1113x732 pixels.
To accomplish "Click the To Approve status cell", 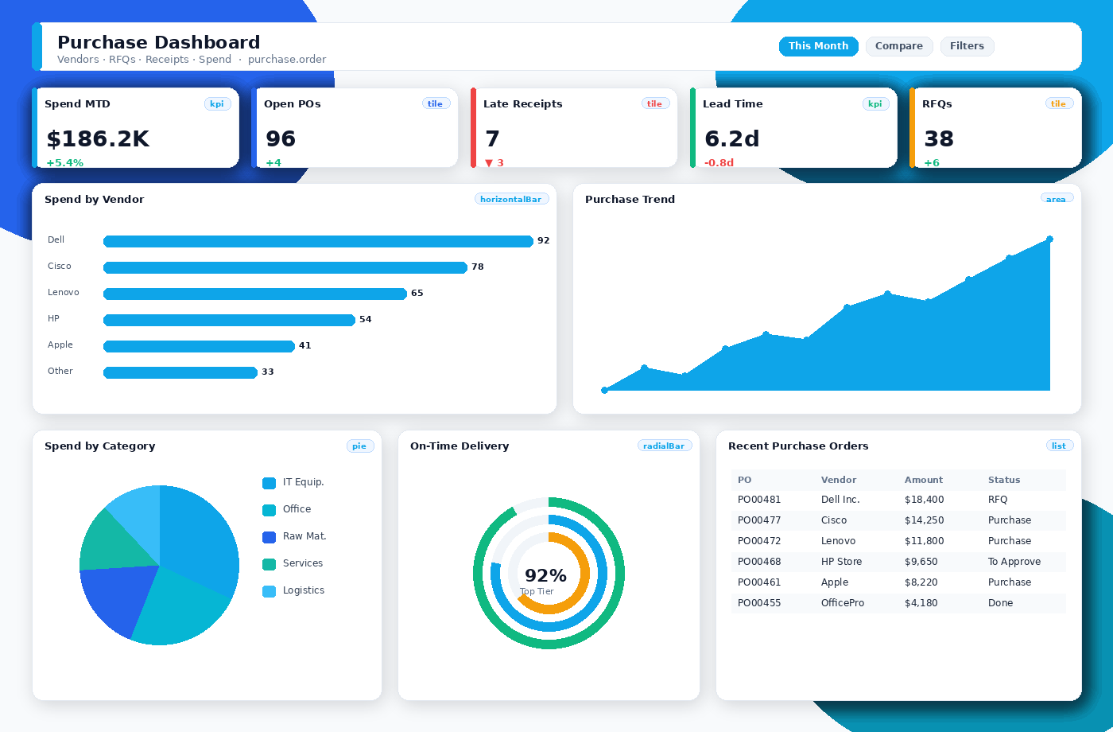I will coord(1014,562).
